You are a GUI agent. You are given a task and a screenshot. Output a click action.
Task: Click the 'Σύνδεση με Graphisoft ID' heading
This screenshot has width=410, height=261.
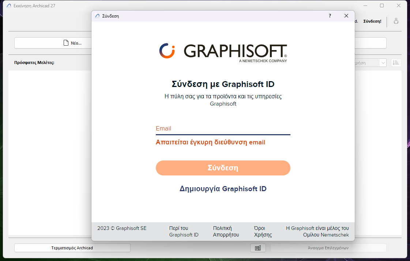point(223,84)
